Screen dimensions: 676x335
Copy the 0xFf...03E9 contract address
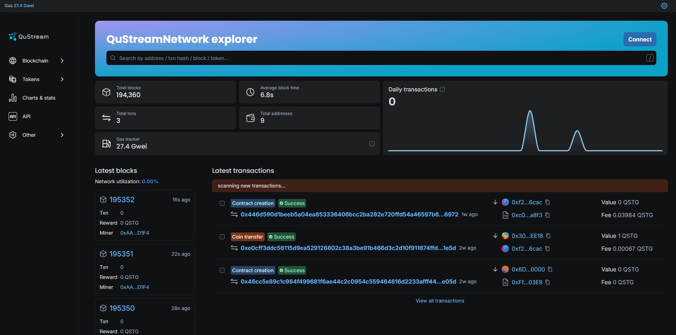[x=547, y=282]
